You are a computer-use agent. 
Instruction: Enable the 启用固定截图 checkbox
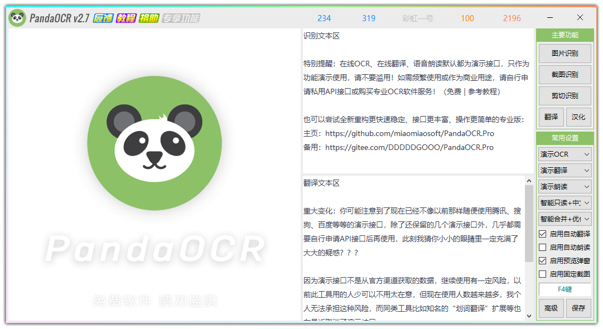(x=543, y=274)
